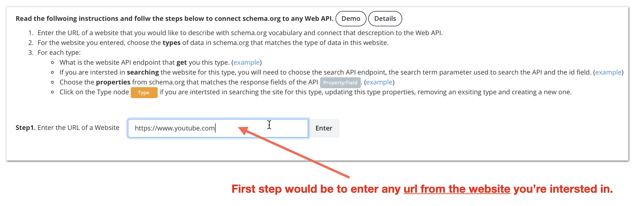This screenshot has height=206, width=636.
Task: Click the bold word "properties"
Action: (x=113, y=82)
